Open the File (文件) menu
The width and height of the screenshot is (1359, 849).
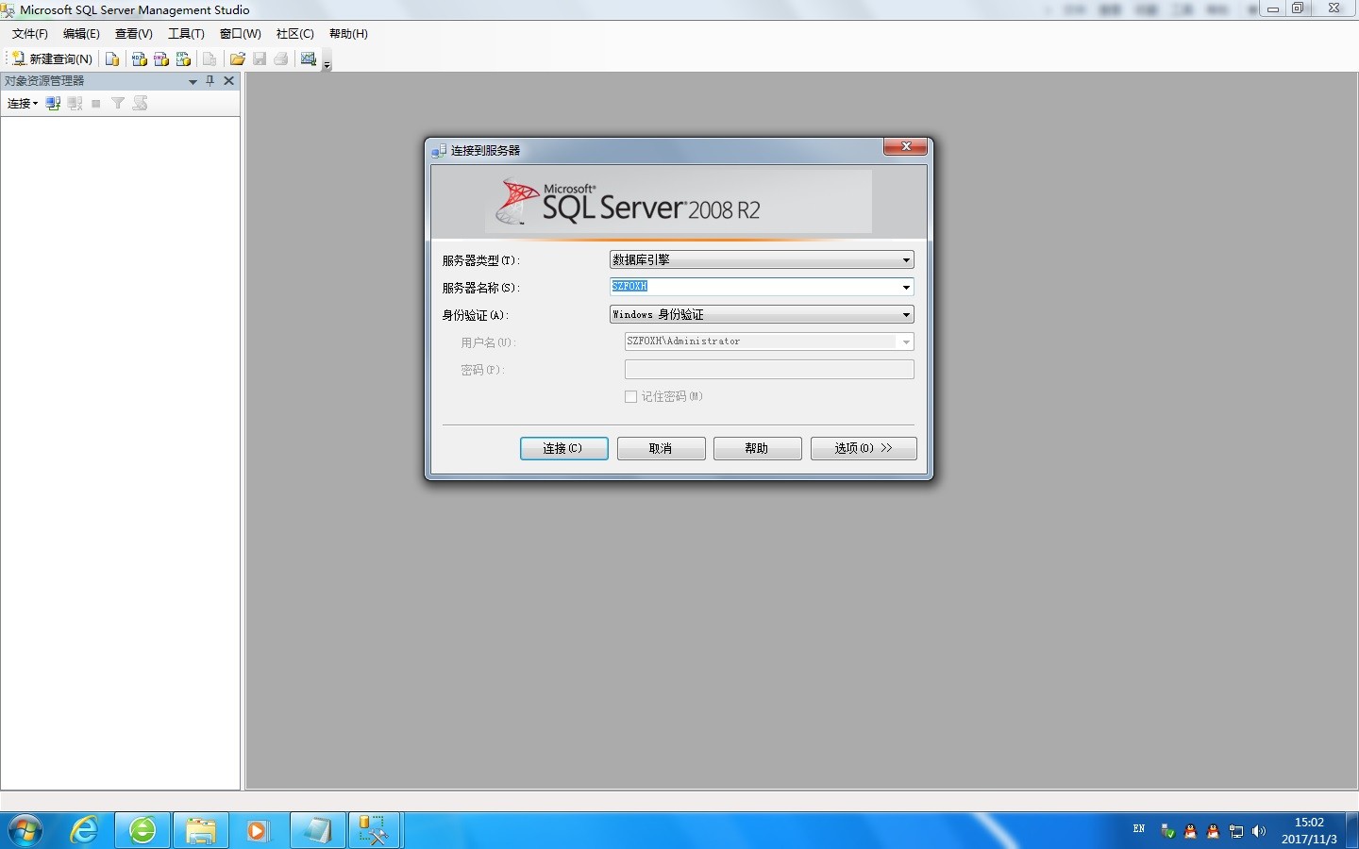(30, 34)
